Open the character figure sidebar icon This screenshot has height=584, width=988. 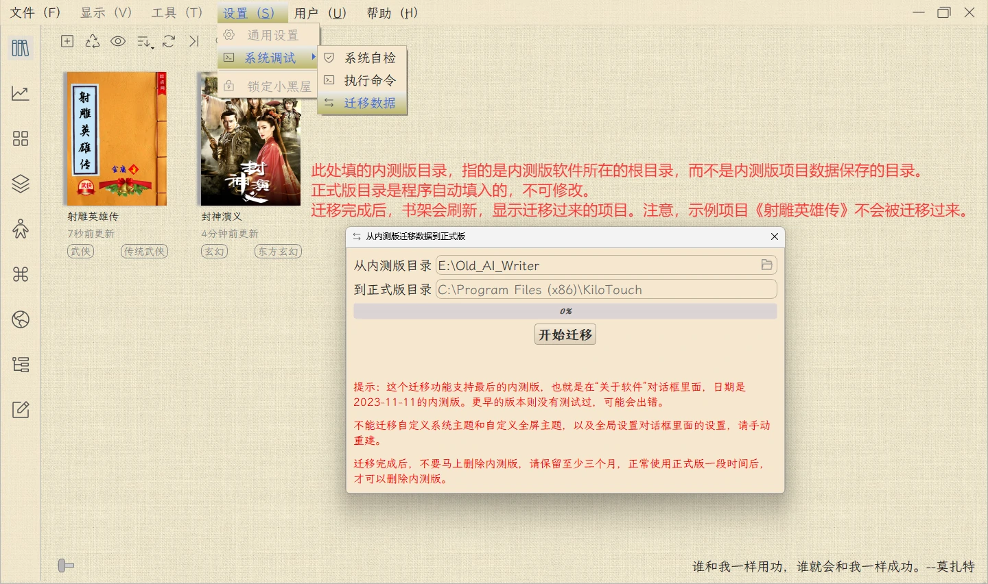pos(21,229)
